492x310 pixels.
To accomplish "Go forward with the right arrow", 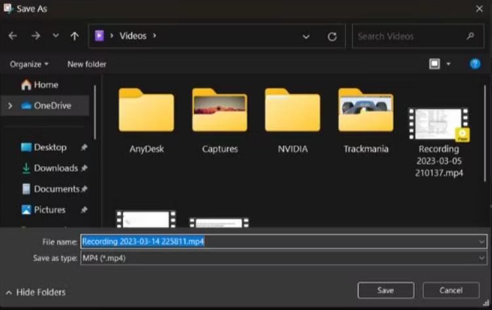I will click(x=36, y=36).
